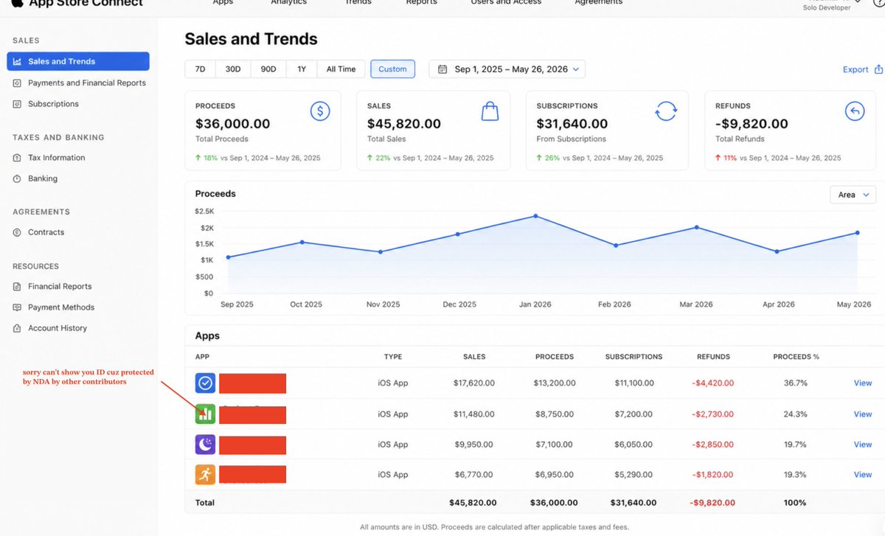Open Banking section
This screenshot has width=885, height=536.
click(x=43, y=178)
